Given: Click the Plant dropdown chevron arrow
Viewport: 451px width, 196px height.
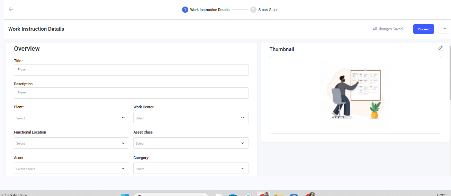Looking at the screenshot, I should [123, 118].
